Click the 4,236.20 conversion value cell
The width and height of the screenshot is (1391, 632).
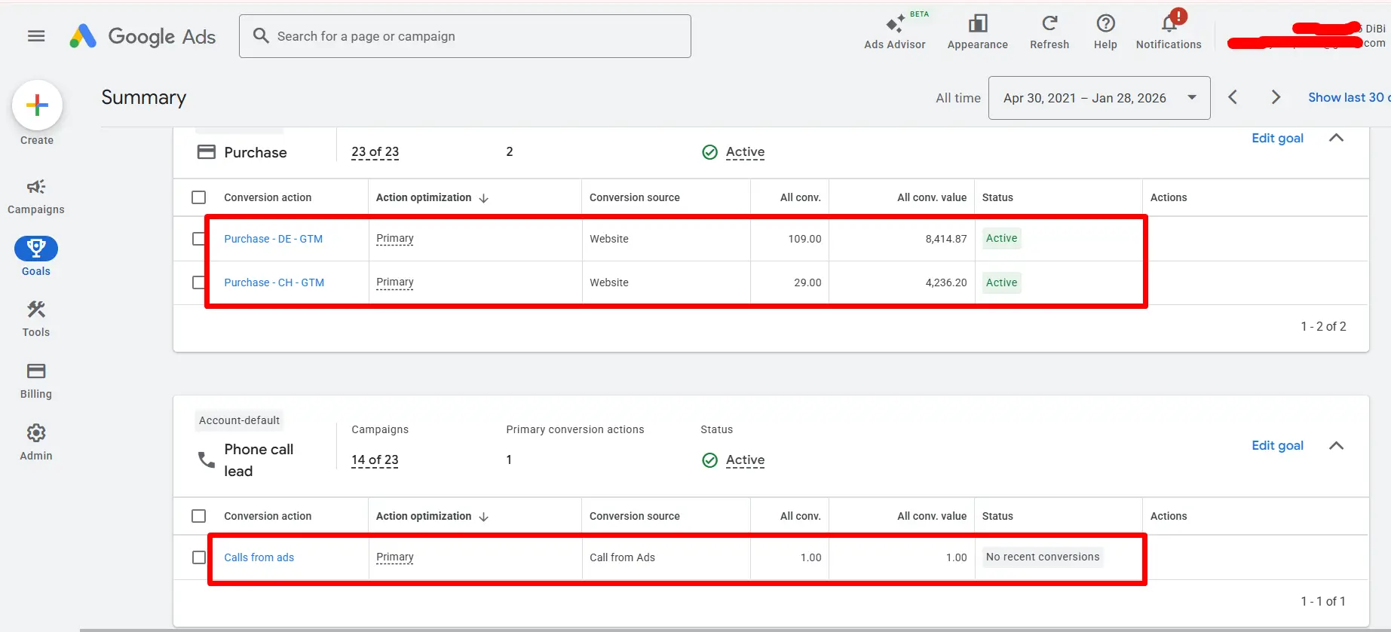[946, 282]
